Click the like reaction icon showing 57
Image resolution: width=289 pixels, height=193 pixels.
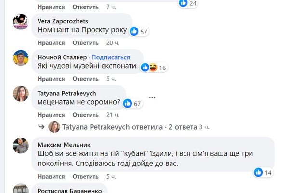(134, 31)
